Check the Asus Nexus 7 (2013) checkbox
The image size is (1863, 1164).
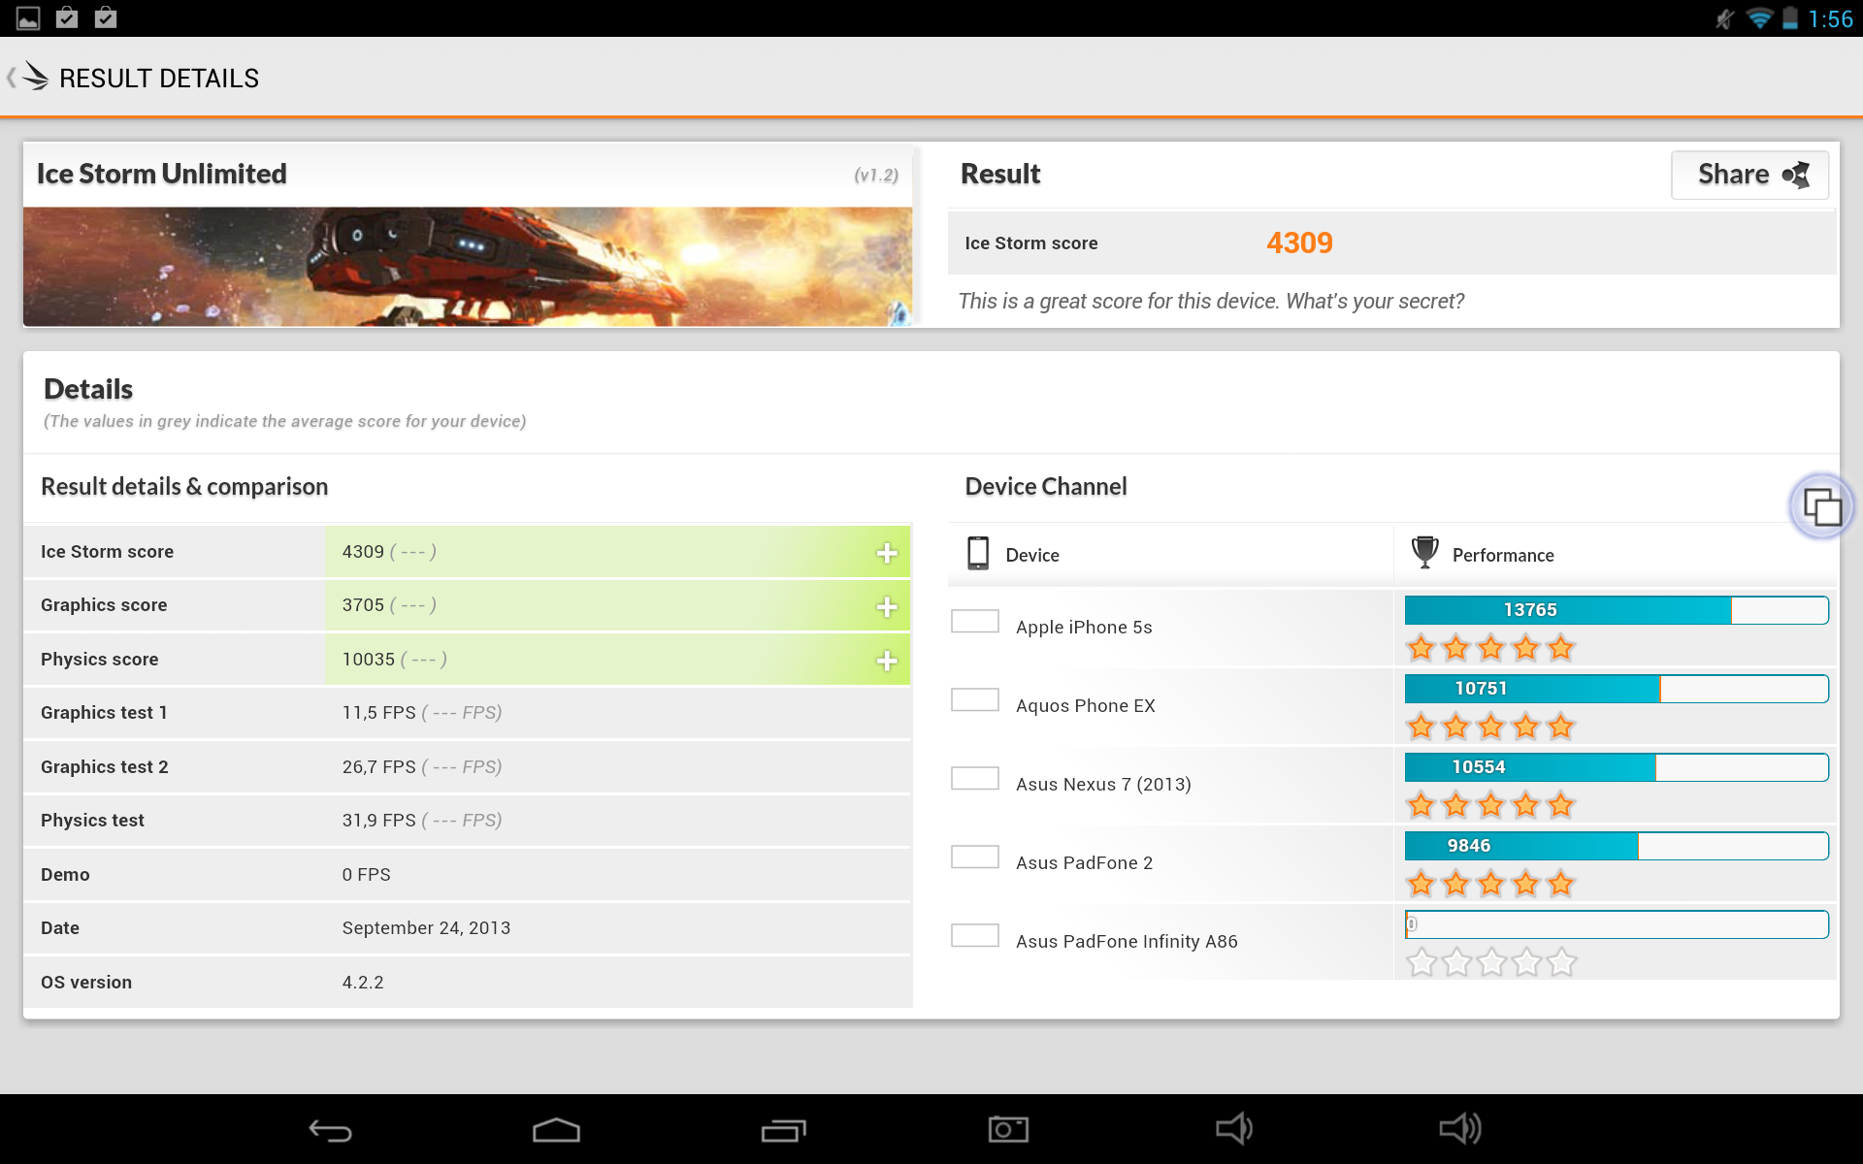point(975,779)
